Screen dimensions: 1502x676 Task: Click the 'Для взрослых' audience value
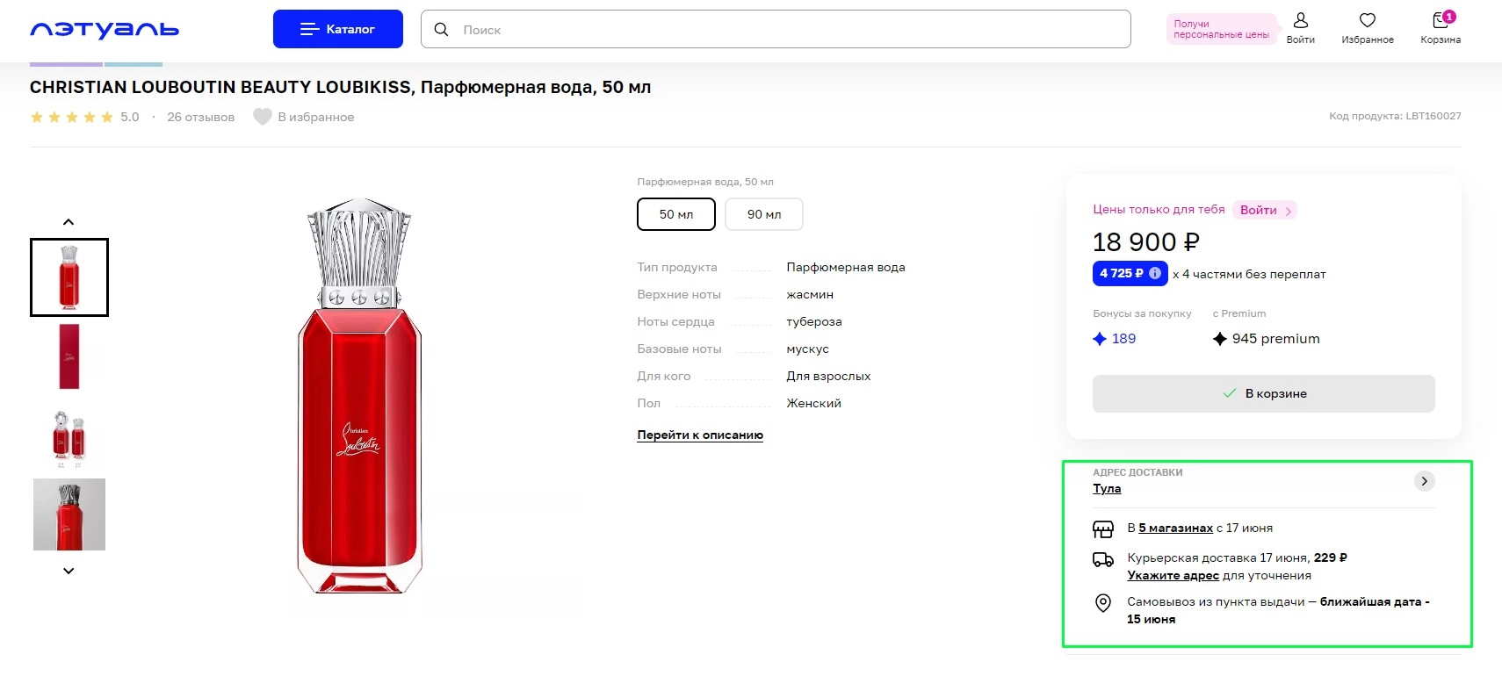pyautogui.click(x=828, y=376)
